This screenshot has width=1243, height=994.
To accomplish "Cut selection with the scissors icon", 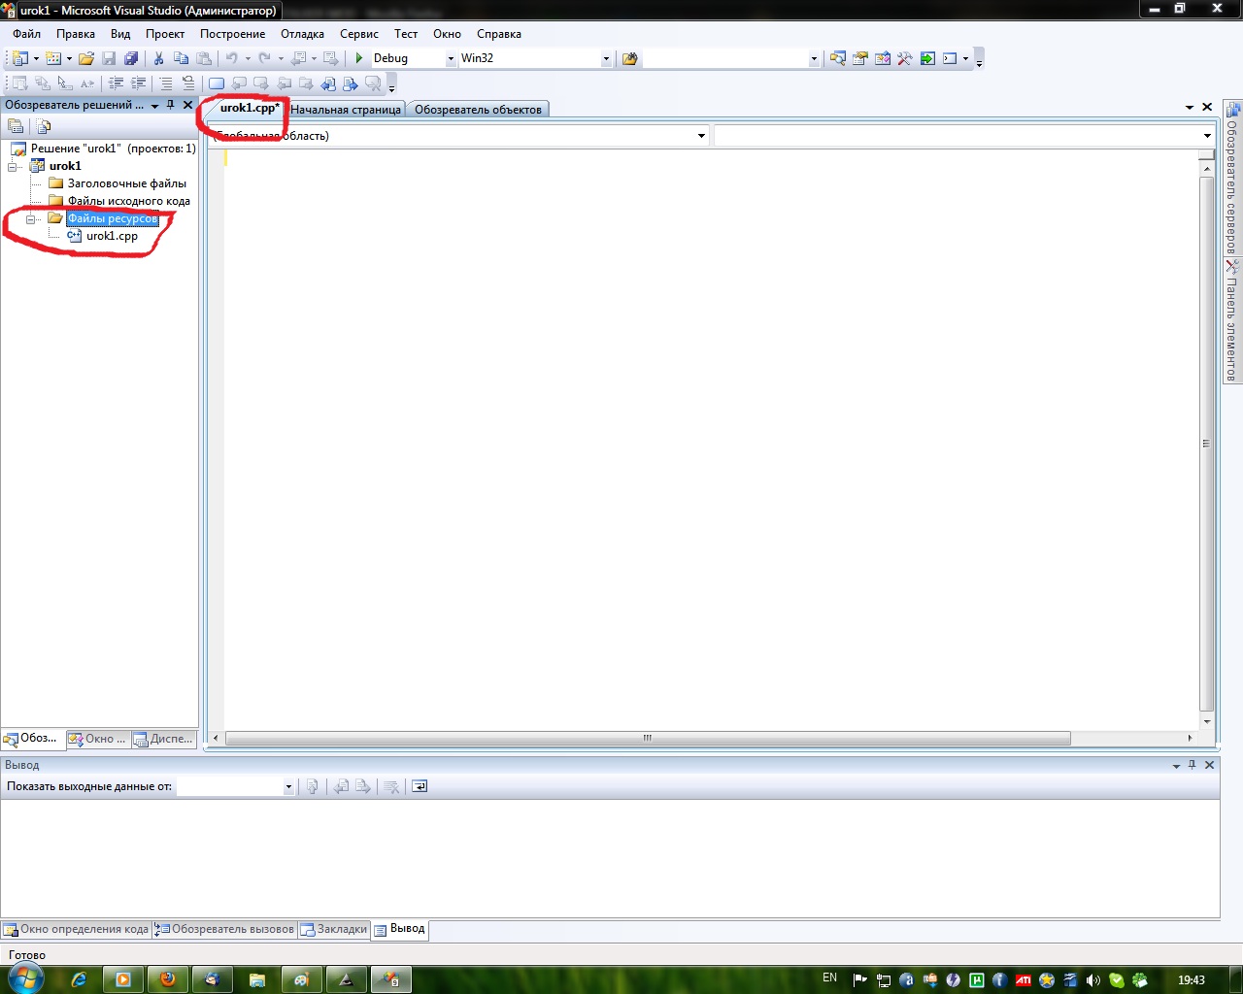I will 158,58.
